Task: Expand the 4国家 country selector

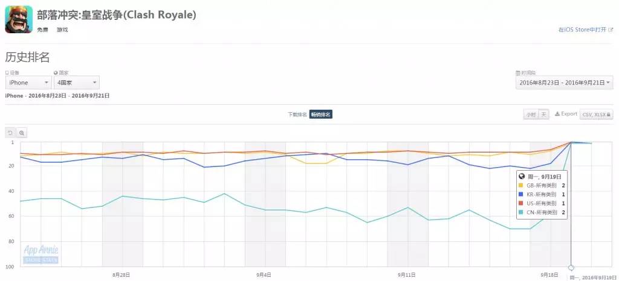Action: (76, 83)
